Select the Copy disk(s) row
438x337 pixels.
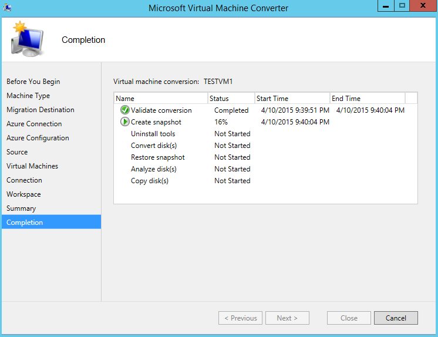(x=265, y=180)
